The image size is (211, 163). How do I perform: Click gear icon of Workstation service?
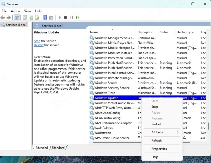click(91, 133)
